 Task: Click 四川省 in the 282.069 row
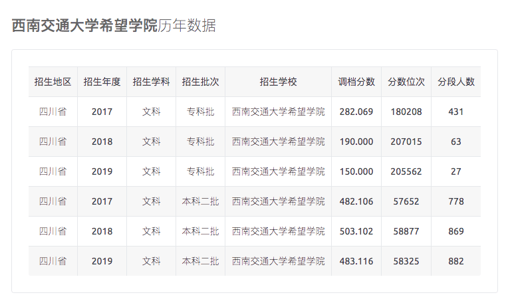pos(53,112)
